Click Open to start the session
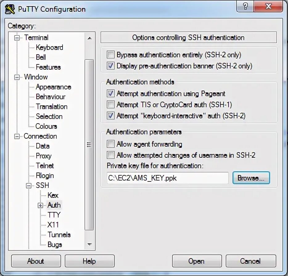 [197, 261]
